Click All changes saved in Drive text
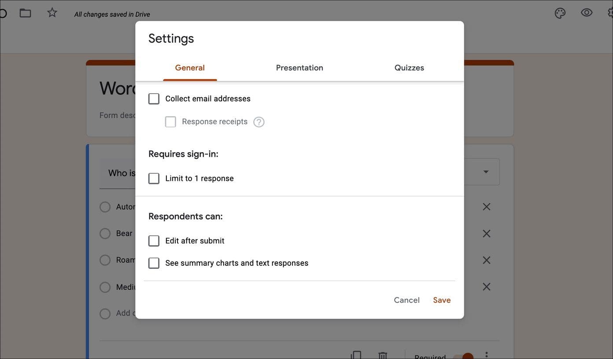 tap(112, 15)
